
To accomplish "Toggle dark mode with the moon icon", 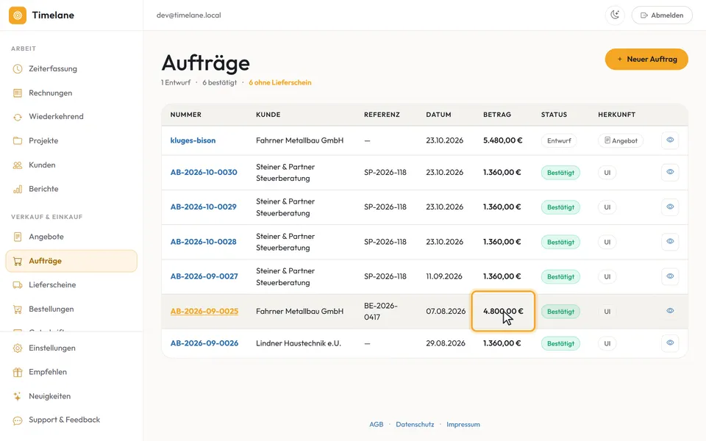I will [615, 15].
